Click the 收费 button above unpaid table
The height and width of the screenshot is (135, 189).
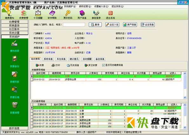pyautogui.click(x=40, y=65)
